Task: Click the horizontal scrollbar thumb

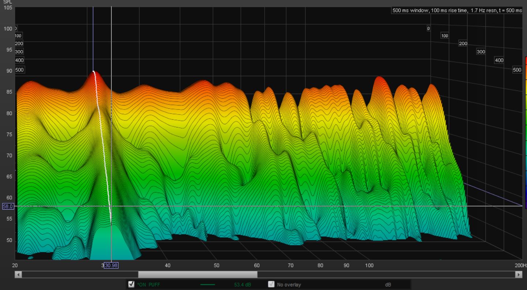Action: (198, 274)
